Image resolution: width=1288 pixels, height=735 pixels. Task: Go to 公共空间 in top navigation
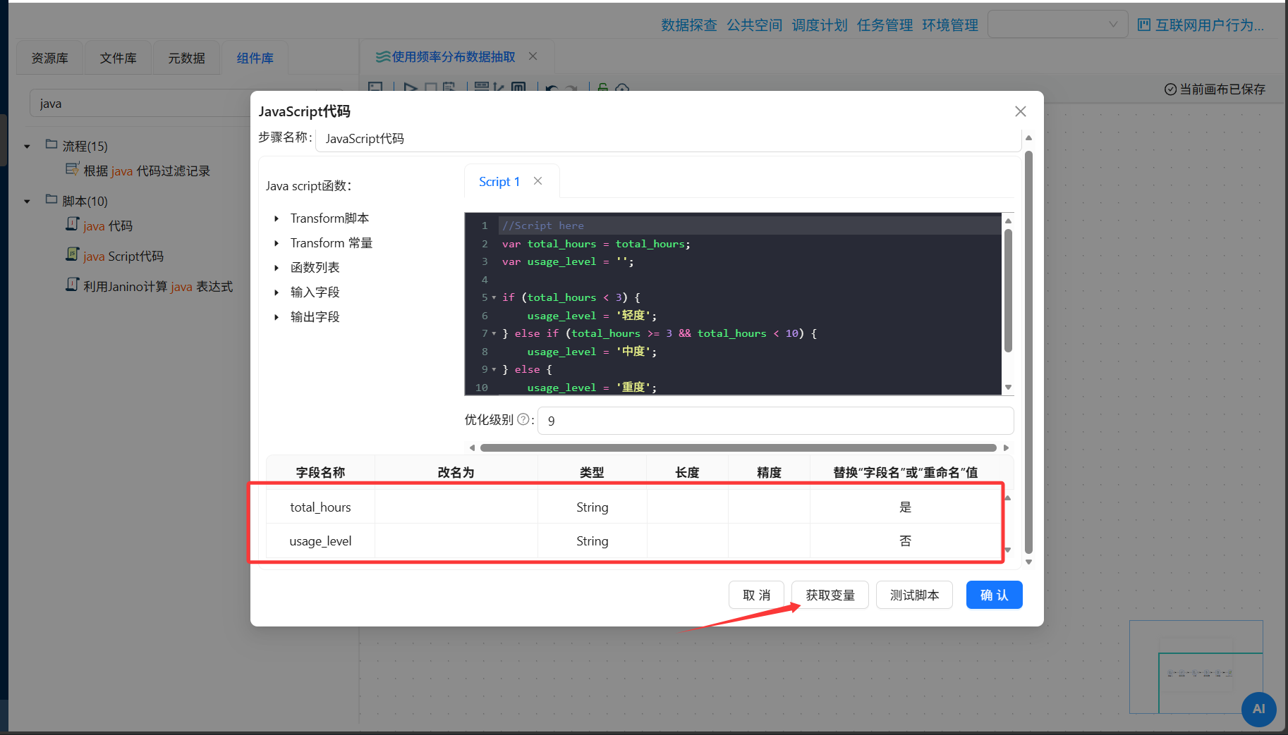point(755,25)
